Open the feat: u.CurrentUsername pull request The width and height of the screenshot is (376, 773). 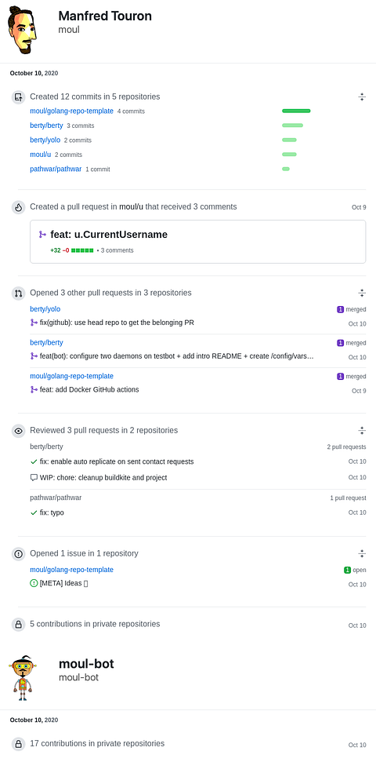[109, 235]
